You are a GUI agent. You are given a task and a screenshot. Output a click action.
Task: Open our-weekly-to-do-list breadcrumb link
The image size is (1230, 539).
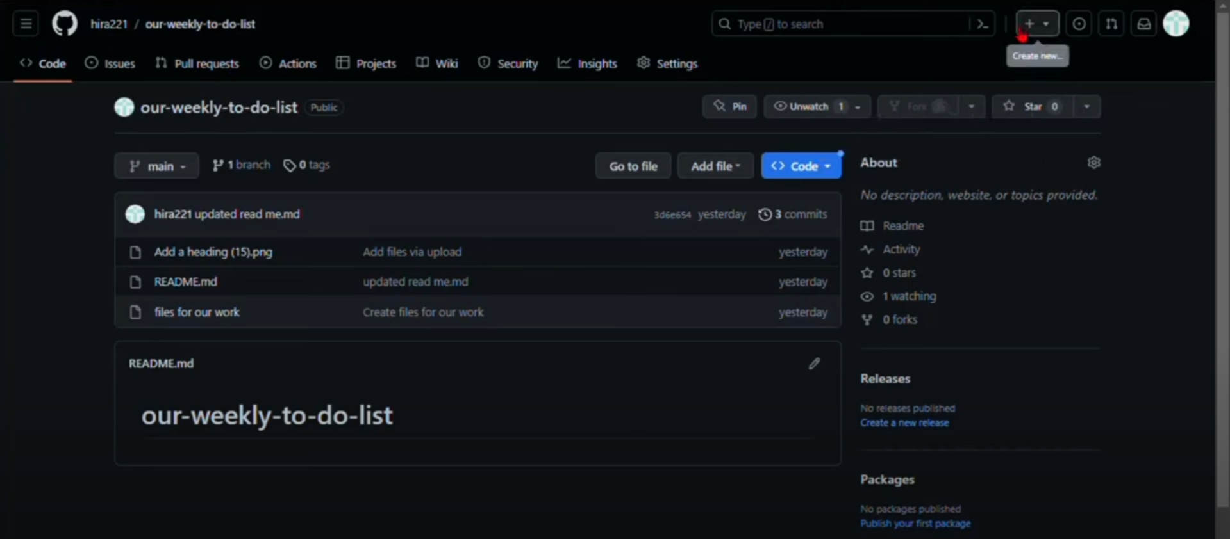click(200, 24)
